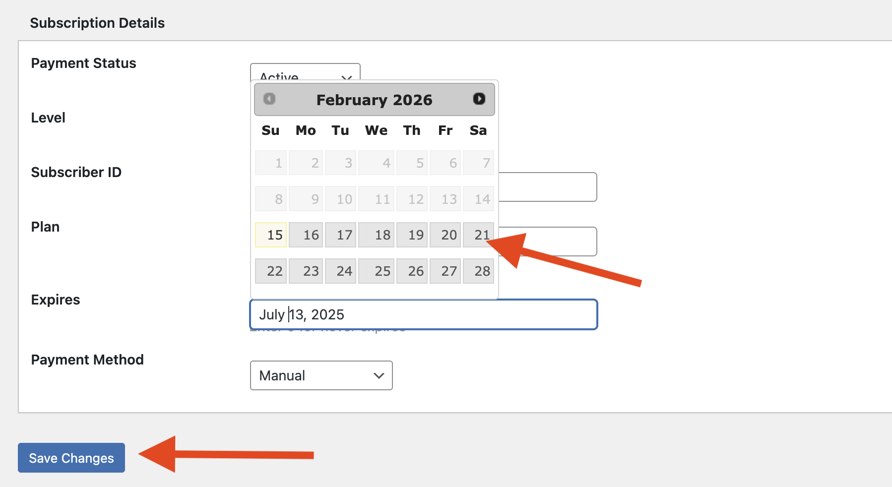Choose February 23 date

(306, 271)
